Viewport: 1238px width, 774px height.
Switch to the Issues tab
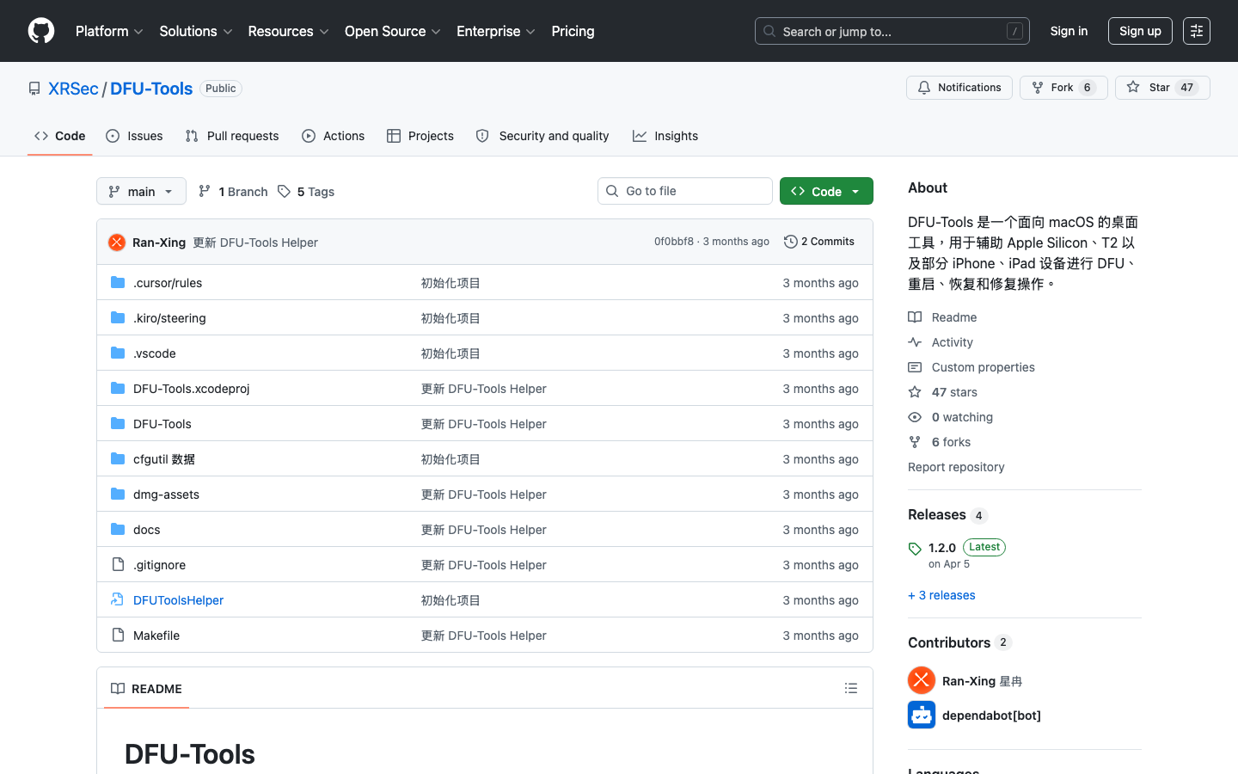pos(134,136)
